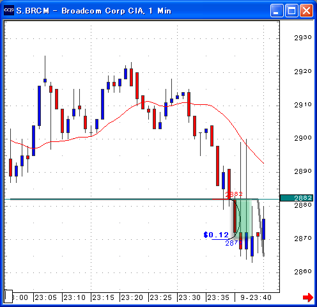Click the 23:35 time axis label
This screenshot has height=307, width=317.
pyautogui.click(x=219, y=297)
